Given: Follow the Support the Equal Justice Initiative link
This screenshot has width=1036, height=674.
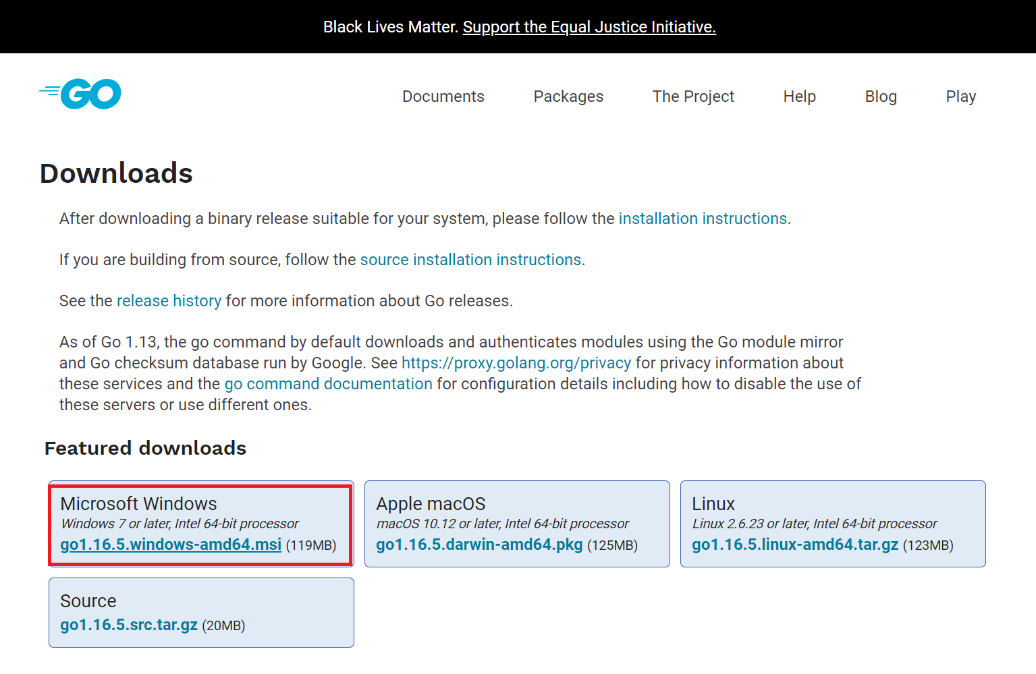Looking at the screenshot, I should (589, 27).
